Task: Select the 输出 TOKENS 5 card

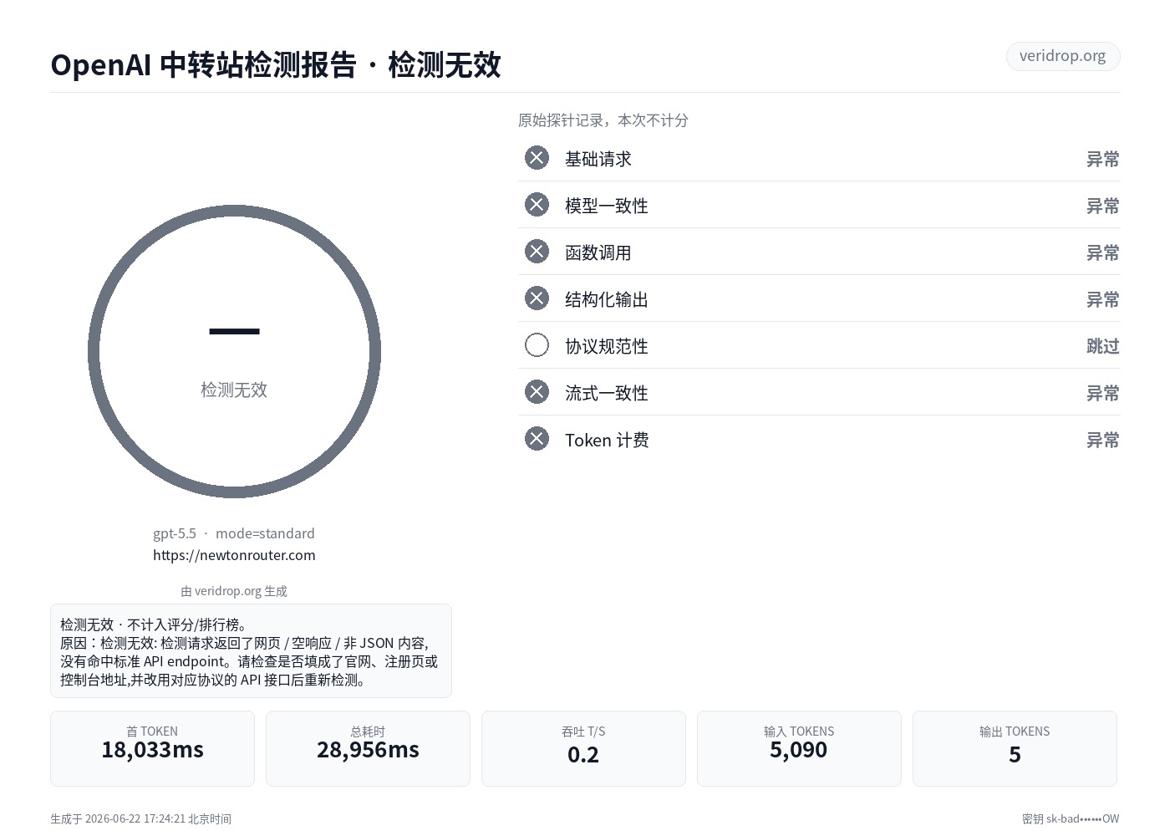Action: tap(1015, 748)
